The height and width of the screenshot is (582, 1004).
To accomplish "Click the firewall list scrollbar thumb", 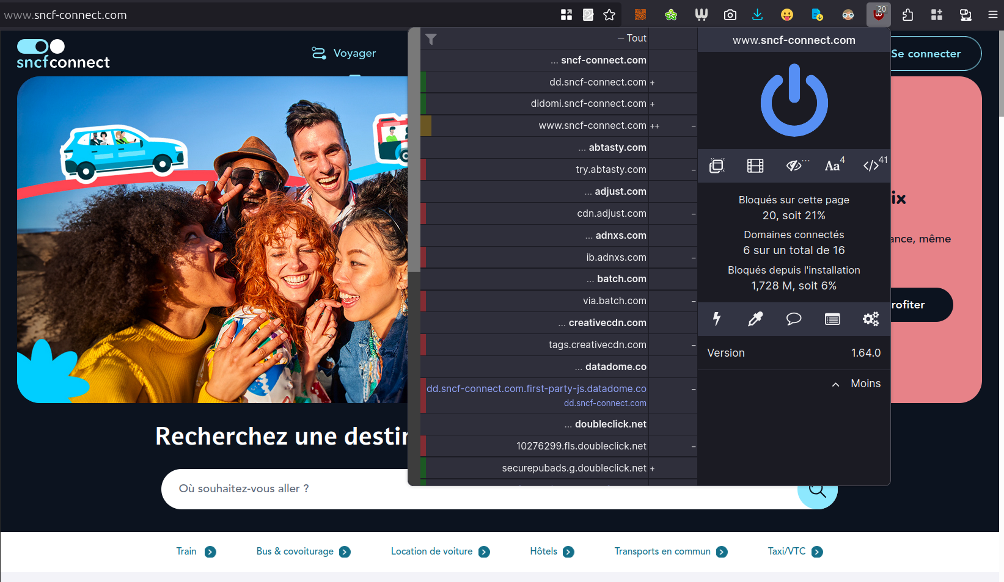I will click(414, 150).
